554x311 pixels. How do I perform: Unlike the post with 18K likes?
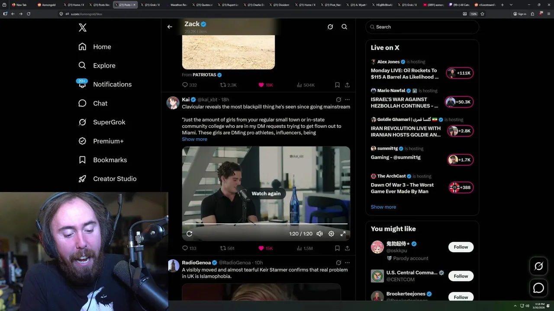[266, 85]
